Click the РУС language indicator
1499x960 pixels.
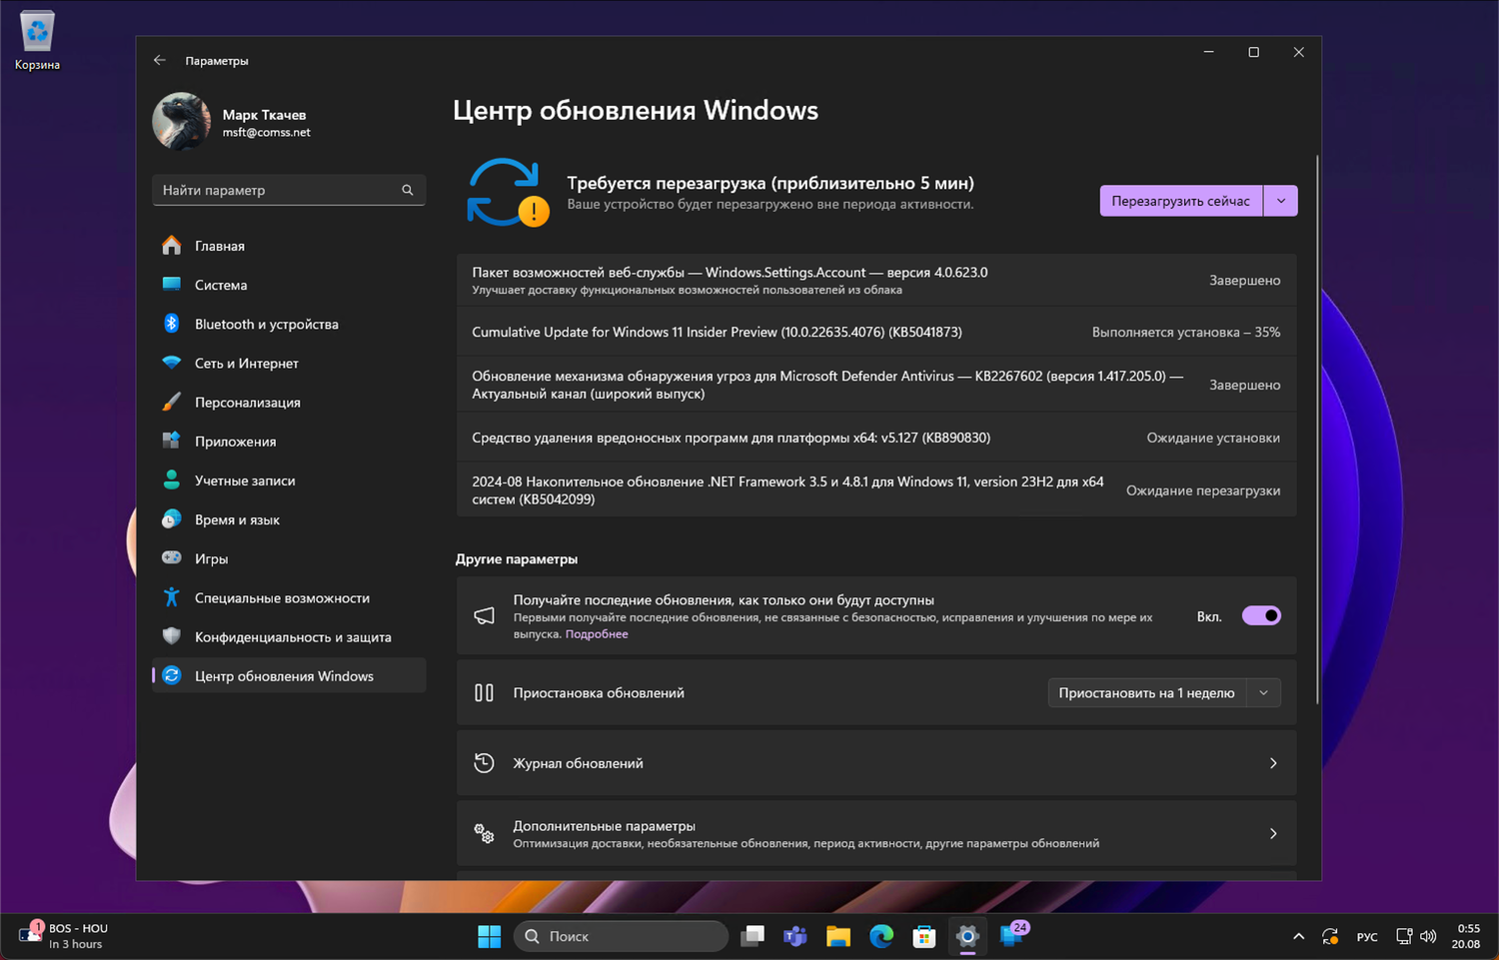1367,936
